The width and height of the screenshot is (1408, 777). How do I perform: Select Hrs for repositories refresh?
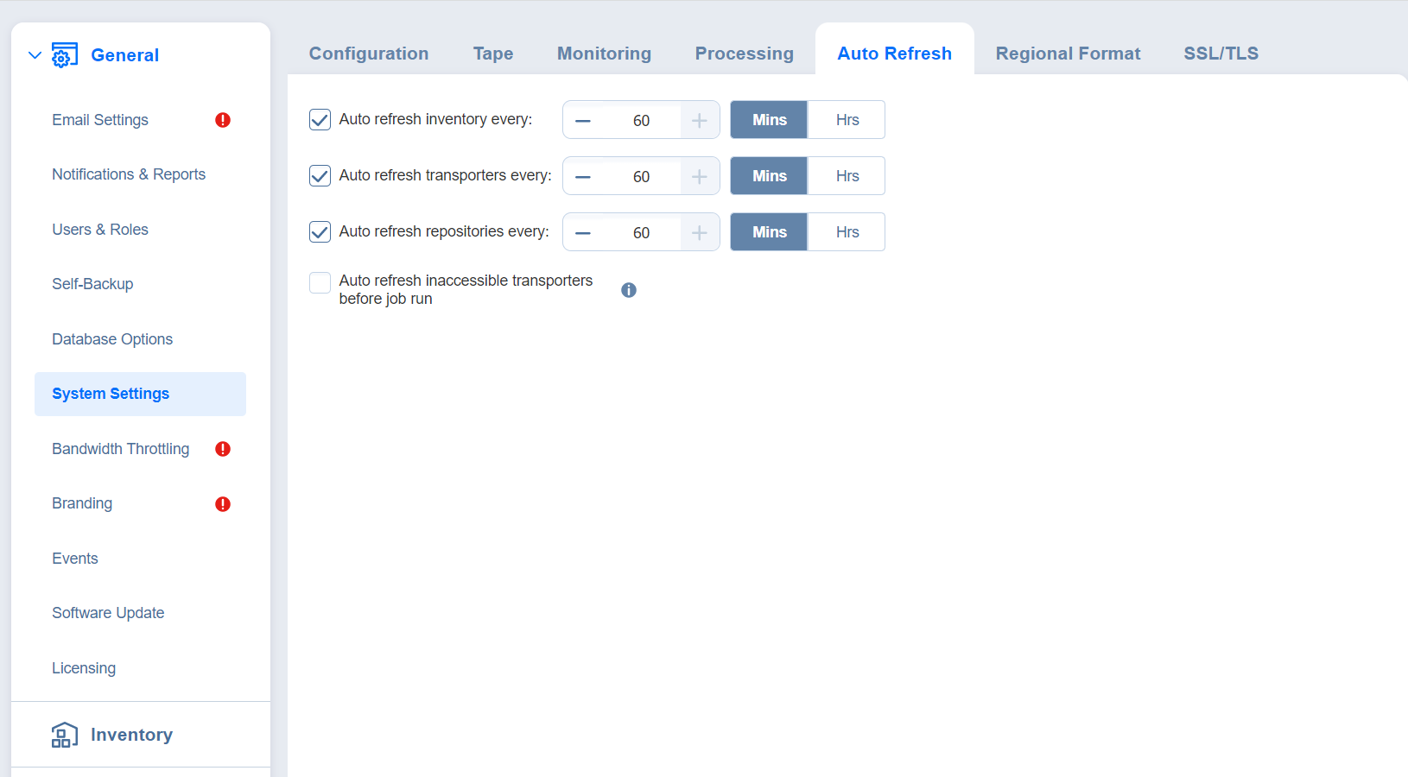click(x=847, y=232)
